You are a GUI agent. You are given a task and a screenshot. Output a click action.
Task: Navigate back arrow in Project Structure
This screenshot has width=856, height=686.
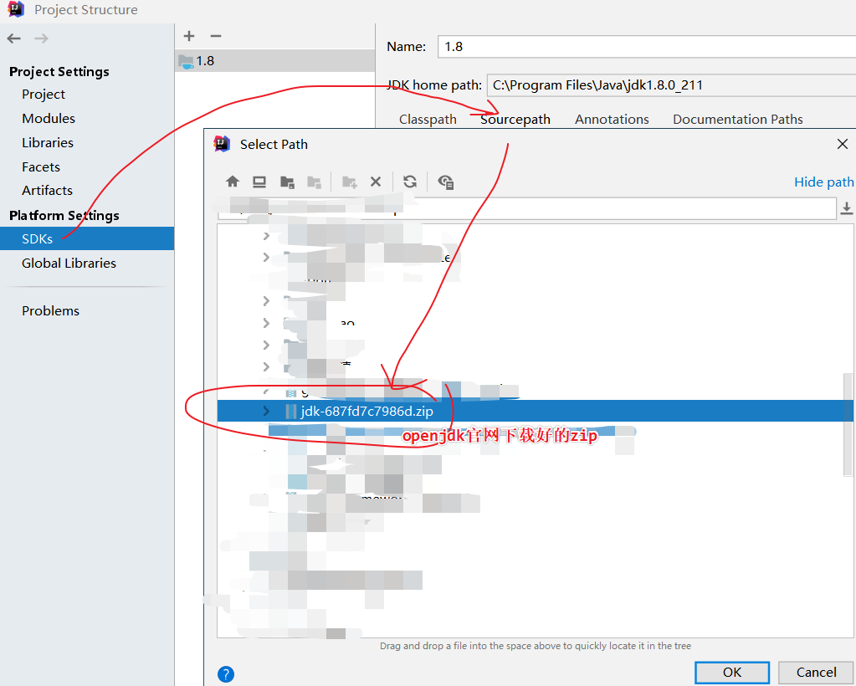click(13, 38)
